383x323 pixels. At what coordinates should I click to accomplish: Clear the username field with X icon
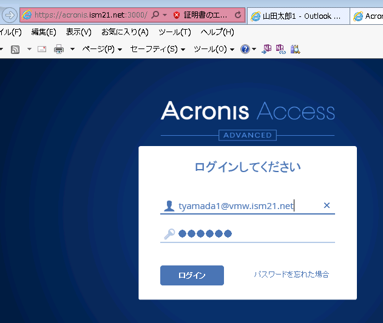click(327, 205)
